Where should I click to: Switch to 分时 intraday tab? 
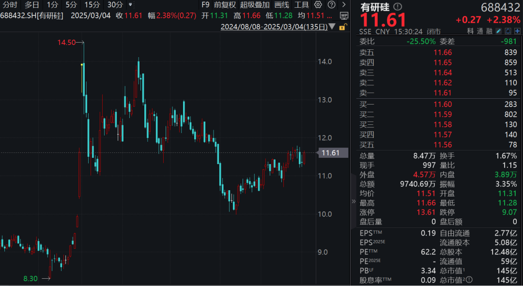pyautogui.click(x=10, y=5)
